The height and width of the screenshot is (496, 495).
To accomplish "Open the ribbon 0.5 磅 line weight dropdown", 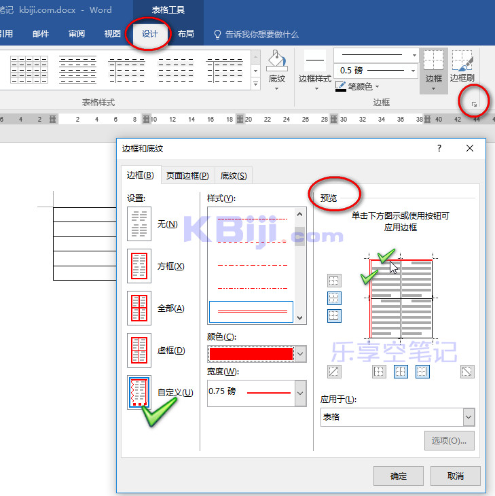I will tap(412, 71).
